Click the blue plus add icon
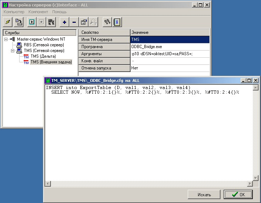Screen dimensions: 261x203 click(x=64, y=22)
